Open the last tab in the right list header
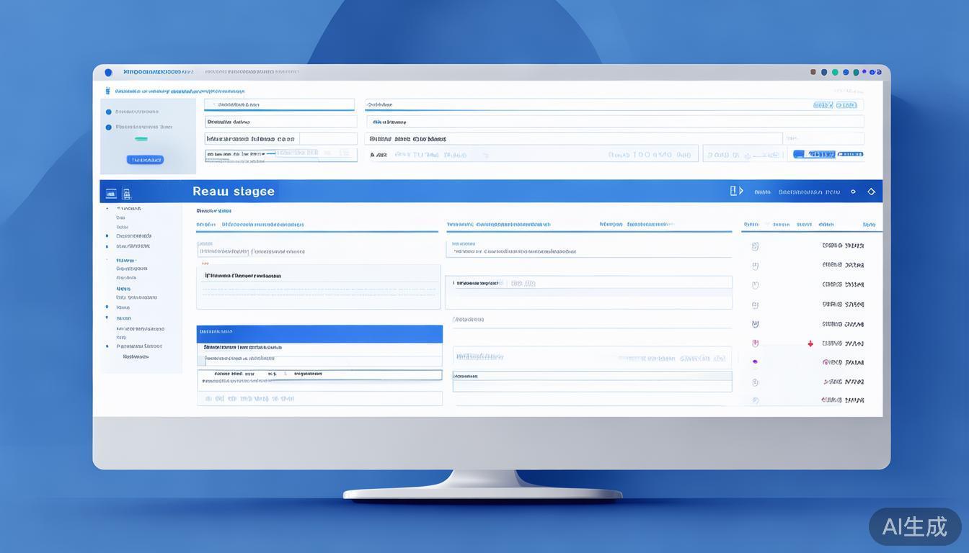Viewport: 969px width, 553px height. (x=869, y=225)
